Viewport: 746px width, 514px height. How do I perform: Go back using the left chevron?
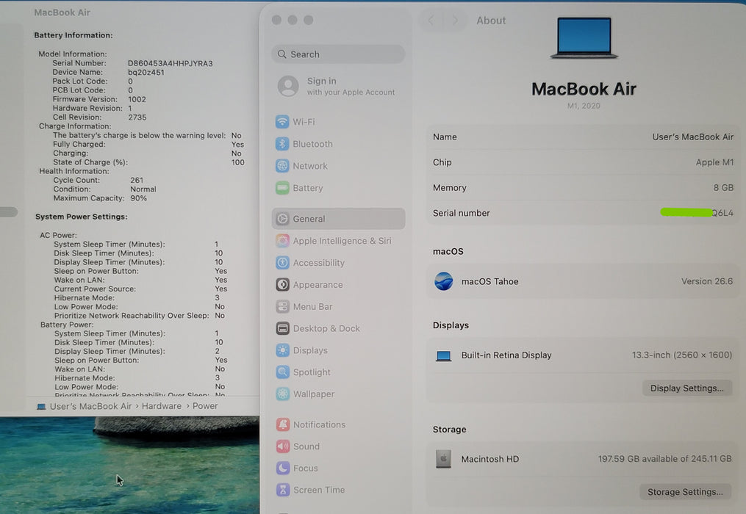(x=431, y=21)
